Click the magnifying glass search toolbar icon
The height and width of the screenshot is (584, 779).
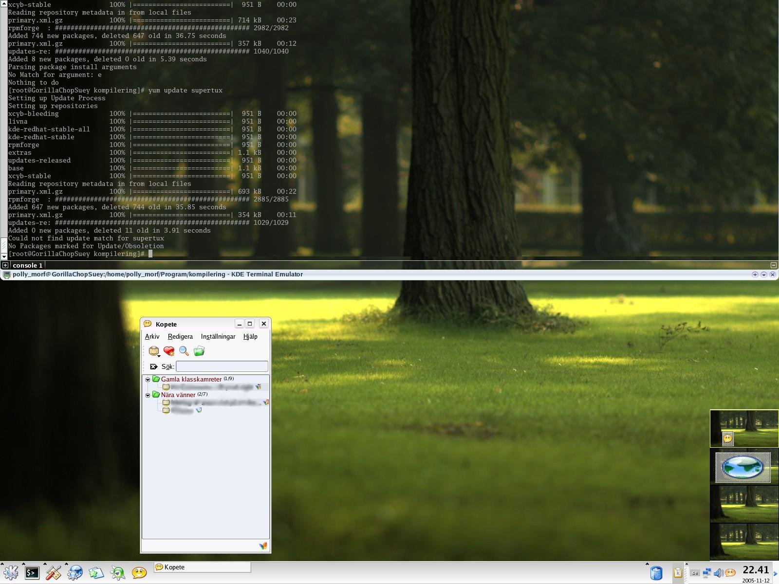[184, 351]
